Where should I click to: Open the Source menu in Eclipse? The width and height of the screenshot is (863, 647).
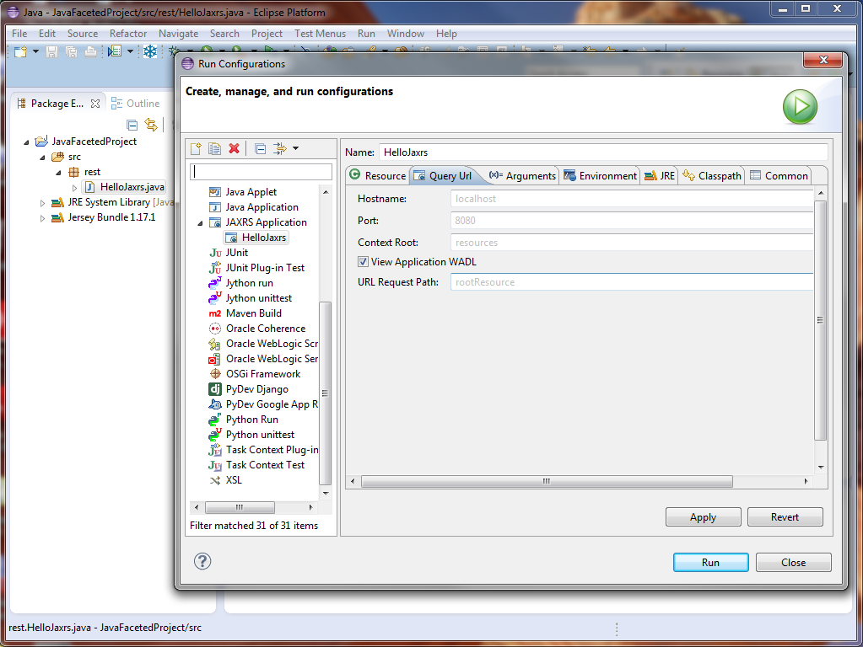tap(83, 34)
